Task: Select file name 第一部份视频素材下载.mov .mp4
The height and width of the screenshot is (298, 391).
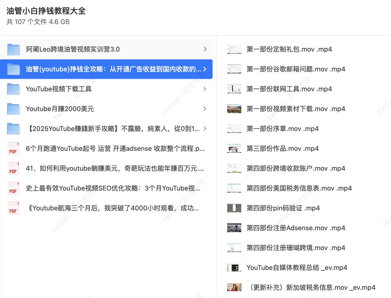Action: 296,109
